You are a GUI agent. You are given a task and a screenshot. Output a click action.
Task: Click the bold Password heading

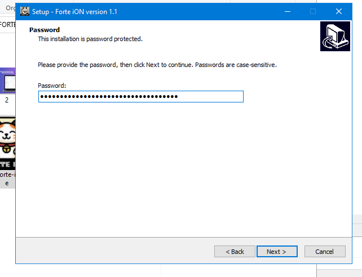45,30
